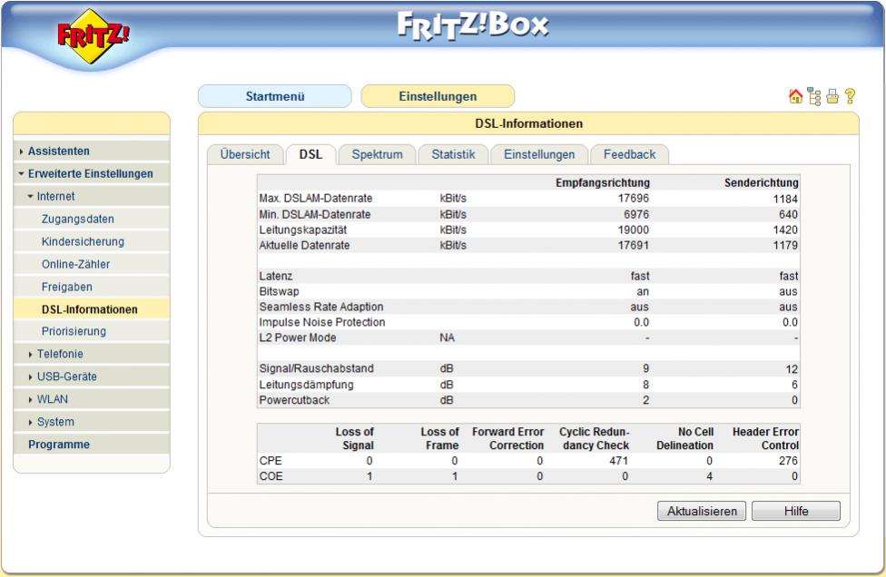The image size is (886, 577).
Task: Click the No Cell Delineation header
Action: click(684, 438)
